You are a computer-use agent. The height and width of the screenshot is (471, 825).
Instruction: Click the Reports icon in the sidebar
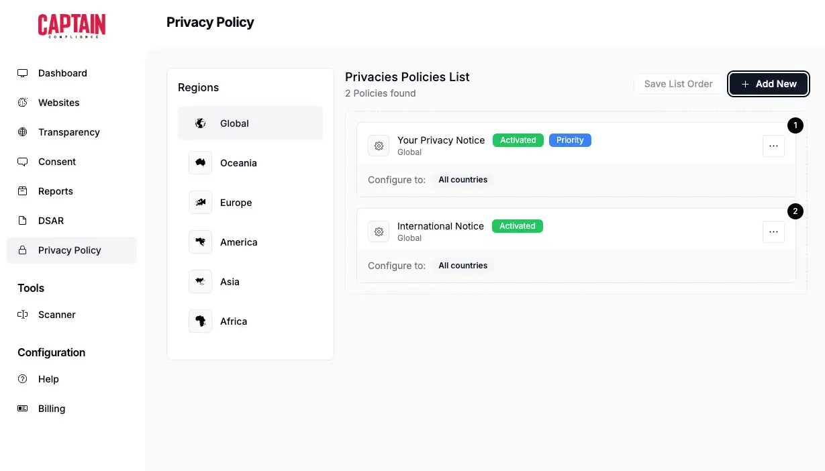pos(23,191)
